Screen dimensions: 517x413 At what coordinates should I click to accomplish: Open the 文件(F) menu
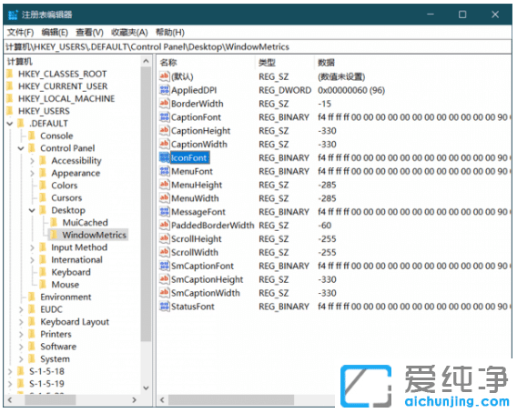pyautogui.click(x=20, y=33)
